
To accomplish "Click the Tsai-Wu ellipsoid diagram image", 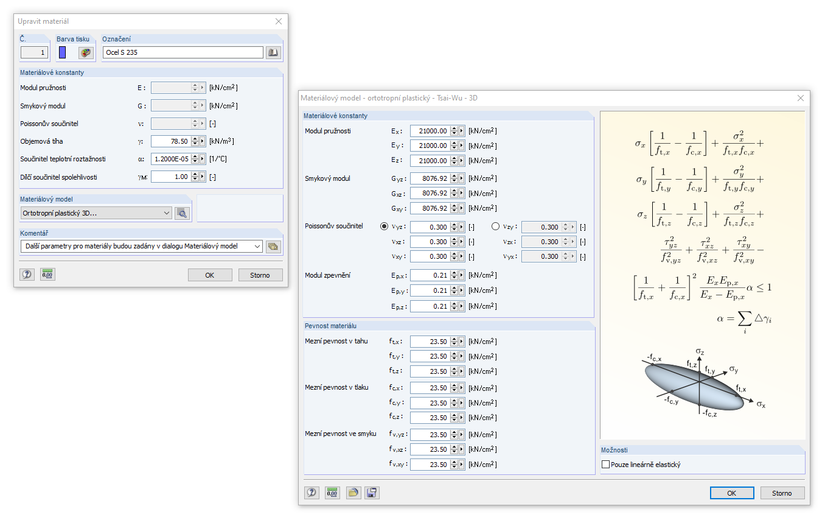I will tap(703, 384).
